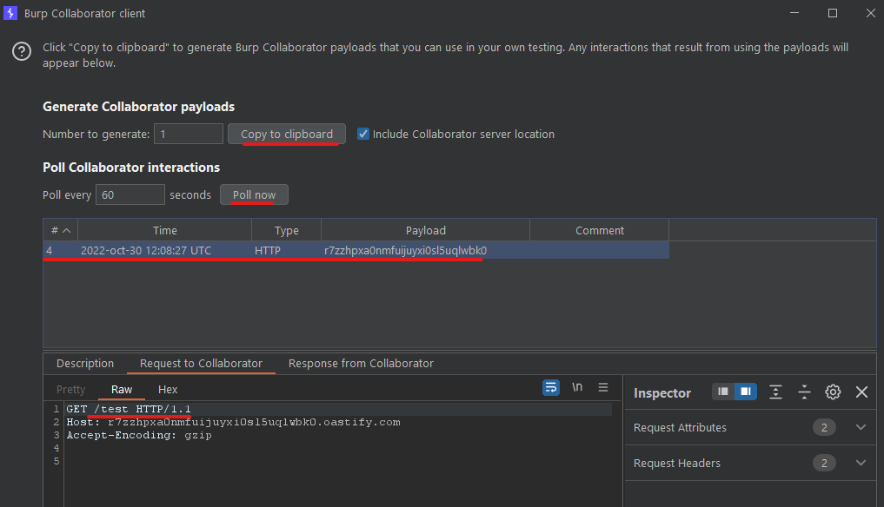The width and height of the screenshot is (884, 507).
Task: Sort interactions by # column
Action: 60,230
